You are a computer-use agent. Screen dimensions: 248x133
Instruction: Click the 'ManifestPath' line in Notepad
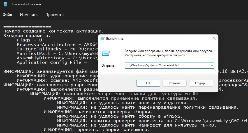pos(57,53)
